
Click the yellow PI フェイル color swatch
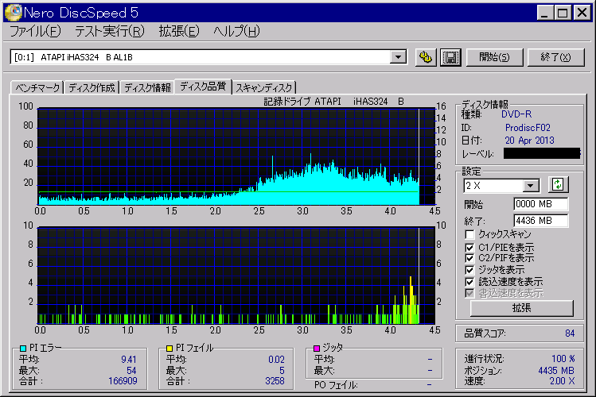pos(169,348)
